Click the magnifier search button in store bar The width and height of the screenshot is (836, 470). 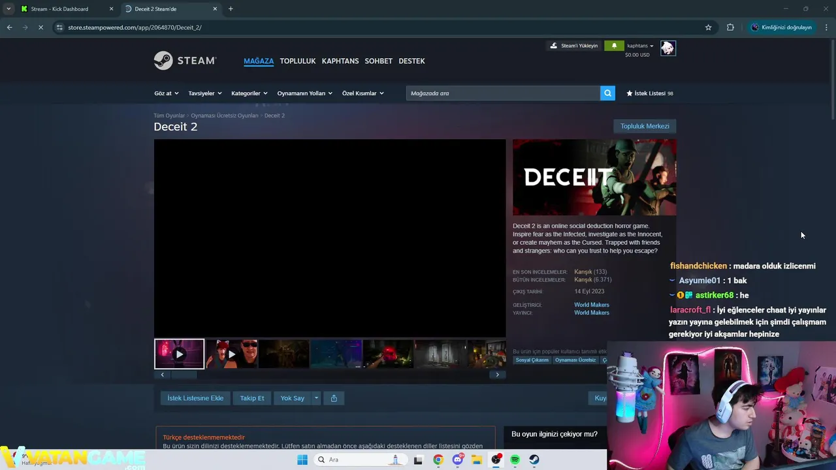[x=608, y=93]
